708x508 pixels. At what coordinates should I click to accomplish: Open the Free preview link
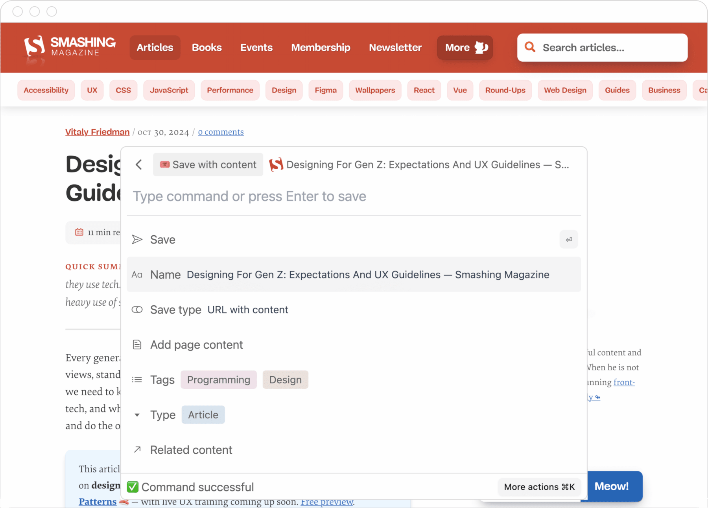point(327,502)
